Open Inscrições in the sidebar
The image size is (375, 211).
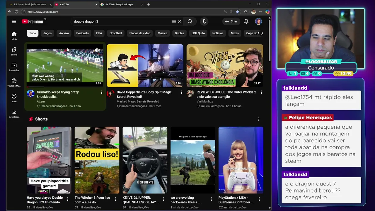[14, 67]
